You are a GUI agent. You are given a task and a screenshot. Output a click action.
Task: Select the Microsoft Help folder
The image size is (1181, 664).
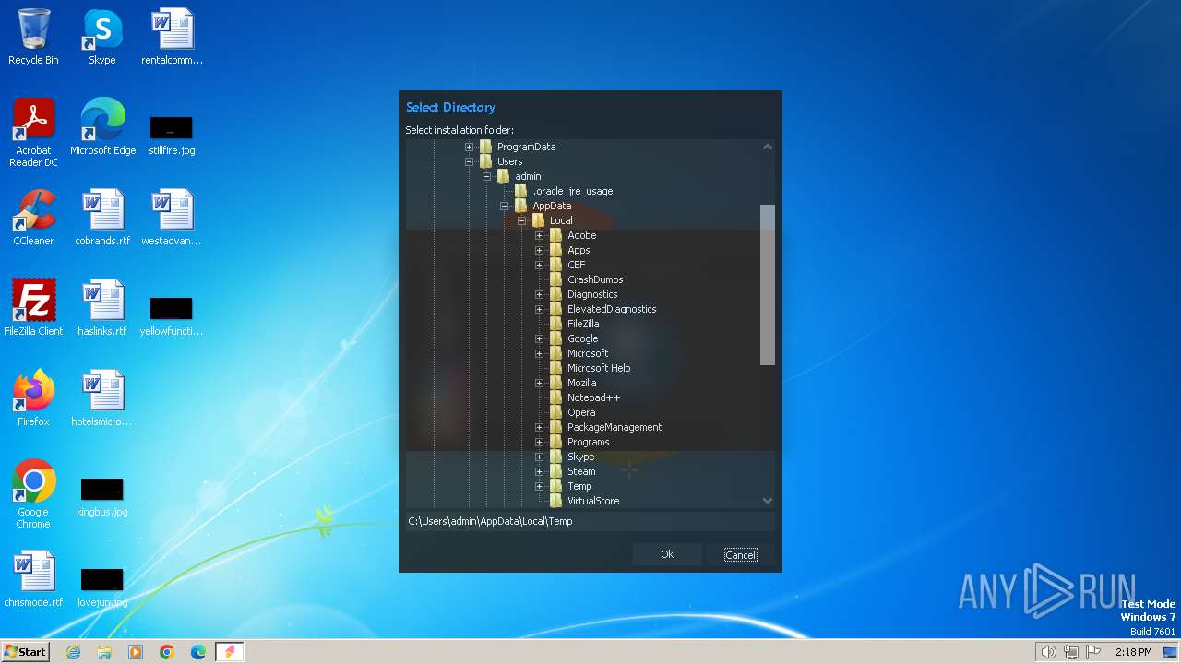coord(599,368)
